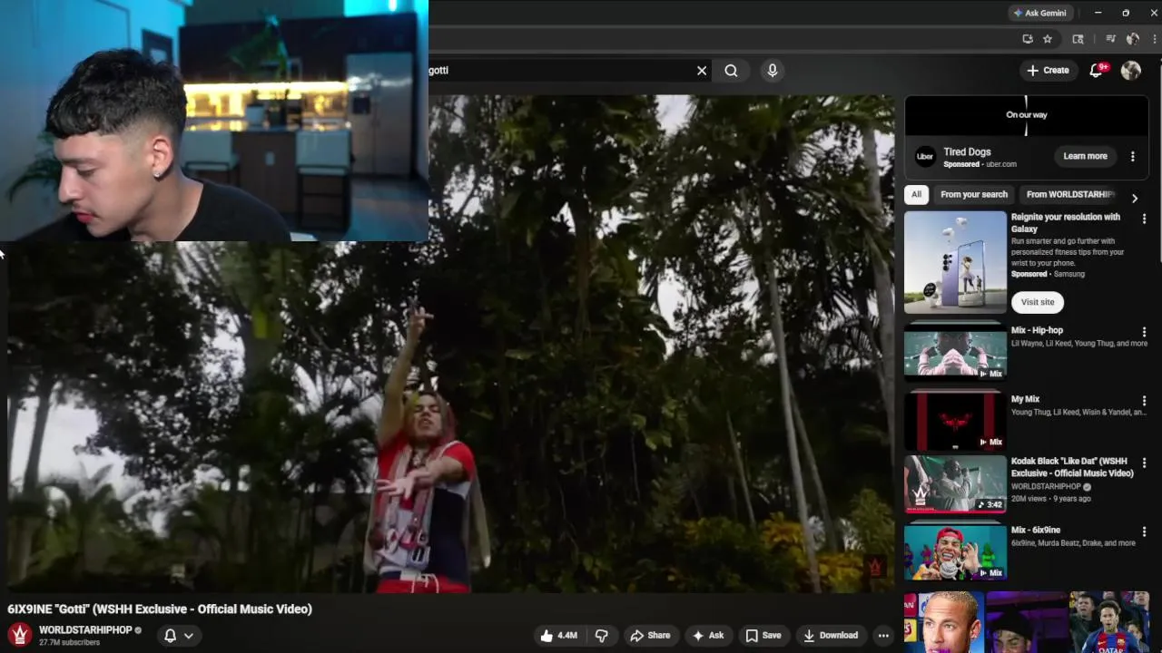Click the Ask button below video
1162x653 pixels.
[708, 636]
